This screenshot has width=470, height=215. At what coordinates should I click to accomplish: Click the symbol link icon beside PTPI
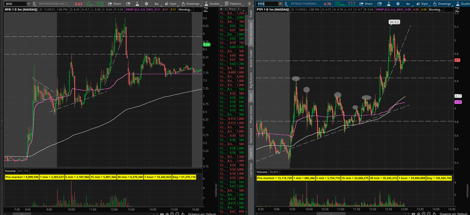[287, 4]
